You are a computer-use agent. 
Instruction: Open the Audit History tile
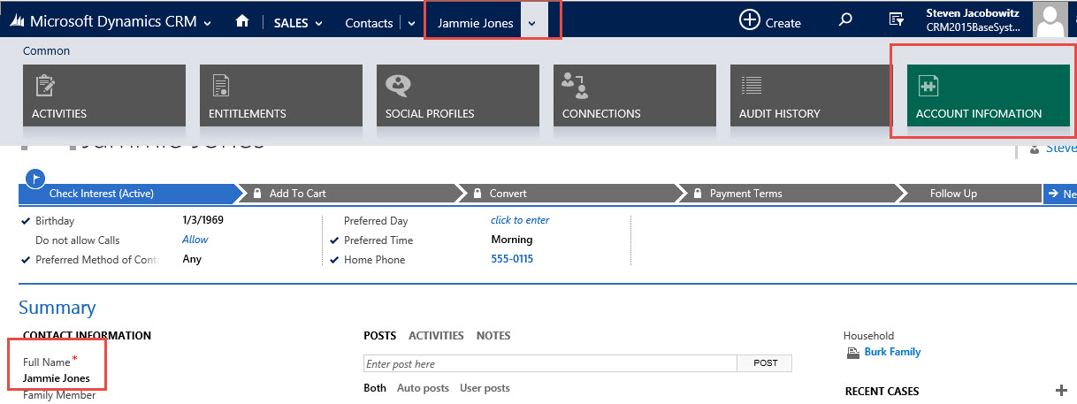(x=812, y=96)
